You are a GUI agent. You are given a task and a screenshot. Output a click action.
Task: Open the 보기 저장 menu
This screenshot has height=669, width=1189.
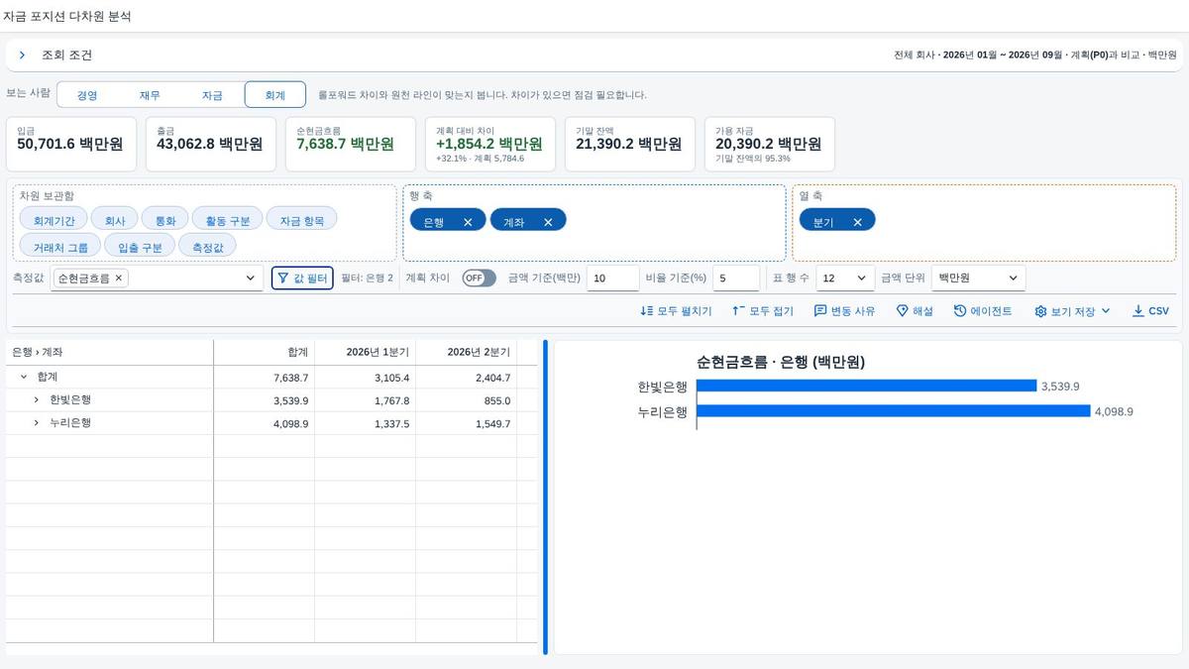[1073, 311]
